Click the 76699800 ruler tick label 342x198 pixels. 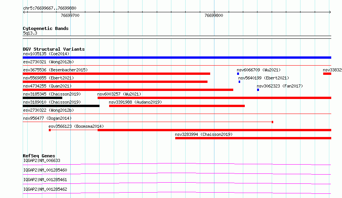[x=214, y=15]
